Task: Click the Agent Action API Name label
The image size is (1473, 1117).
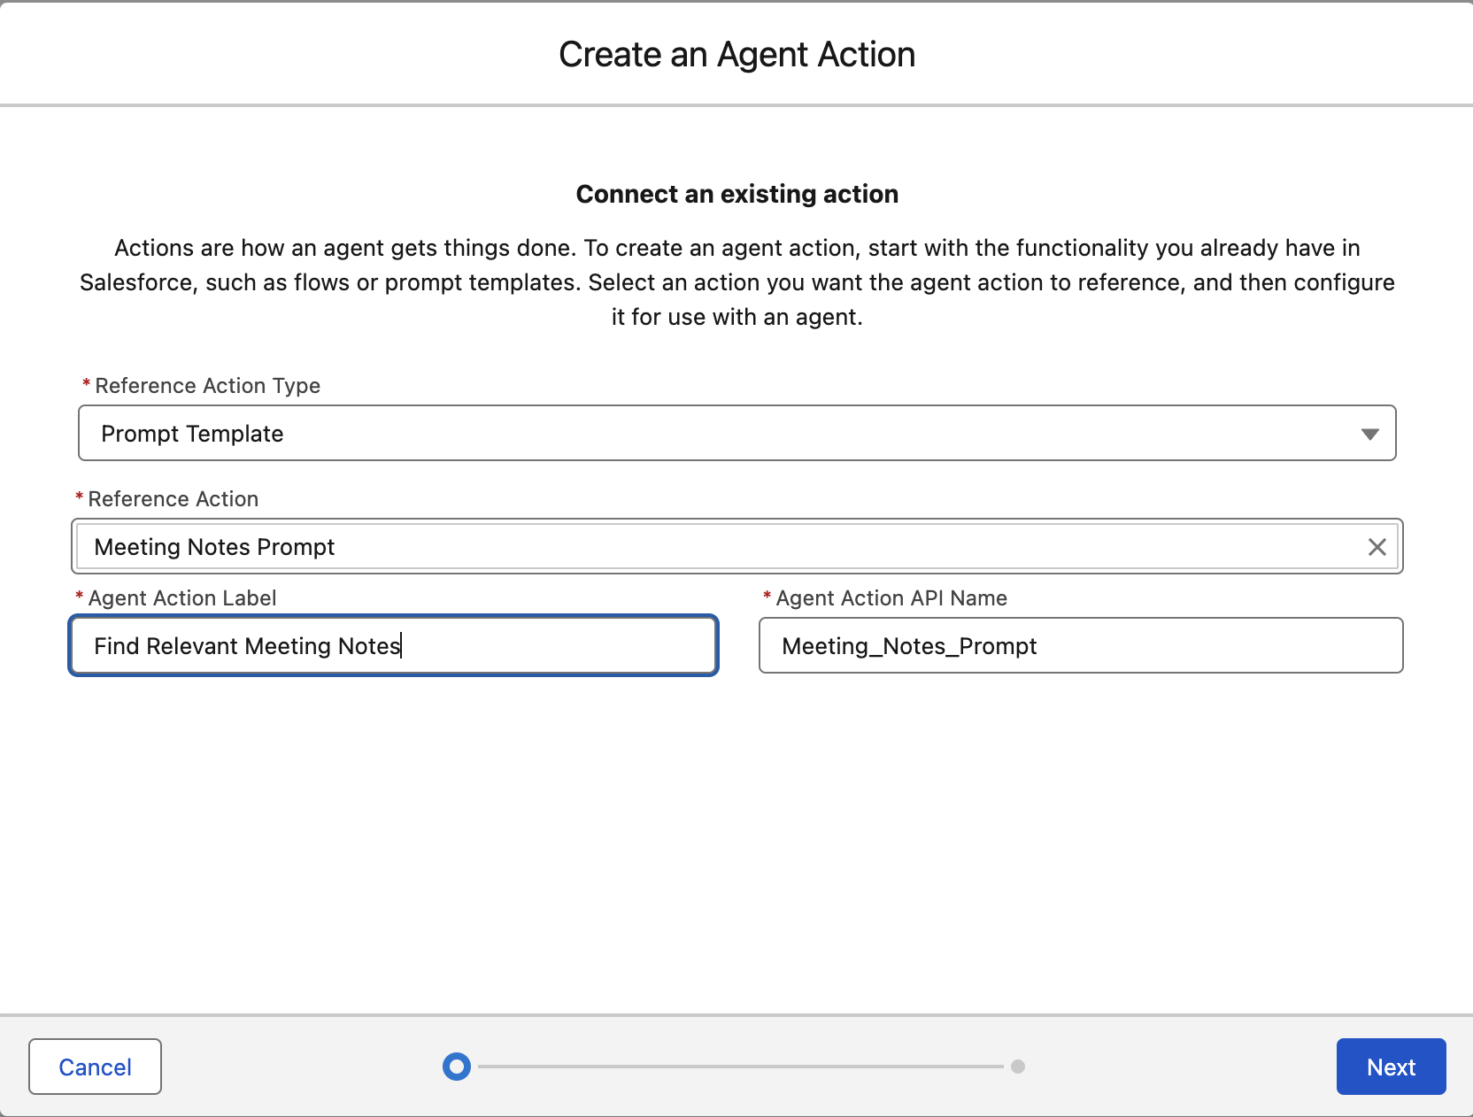Action: click(x=891, y=598)
